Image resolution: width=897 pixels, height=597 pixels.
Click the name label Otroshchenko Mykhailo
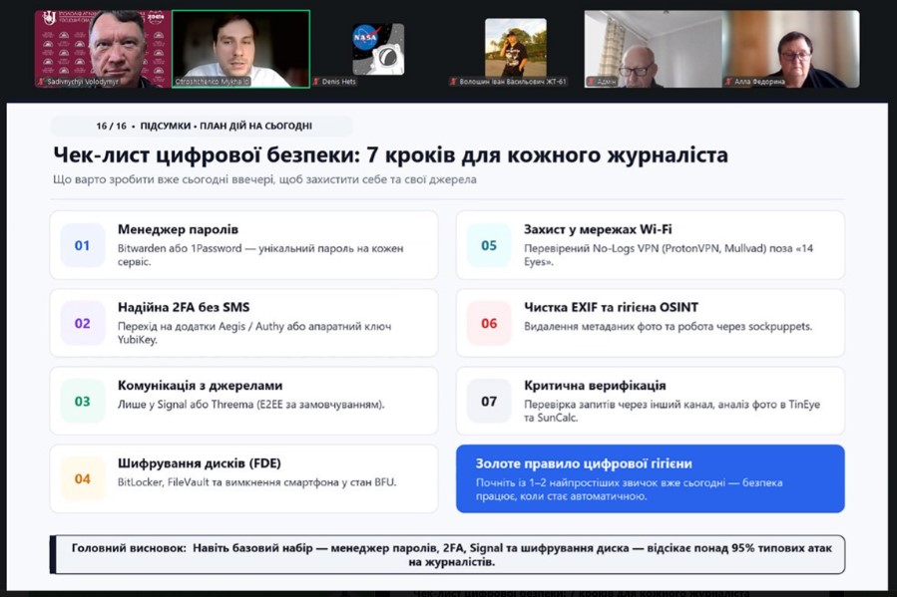pos(213,82)
